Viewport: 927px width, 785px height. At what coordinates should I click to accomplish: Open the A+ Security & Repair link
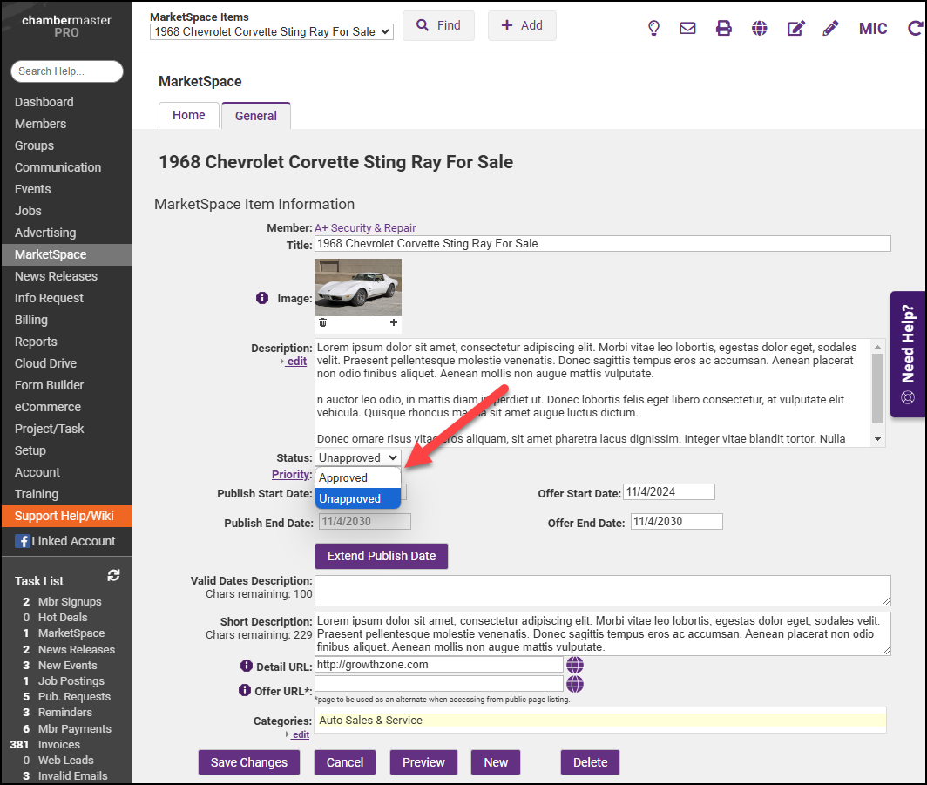pyautogui.click(x=365, y=228)
